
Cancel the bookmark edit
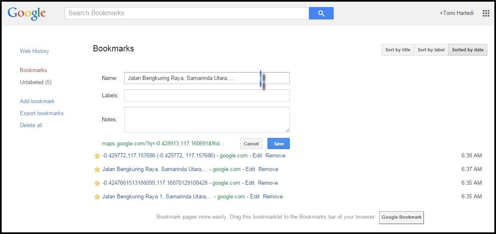(251, 144)
